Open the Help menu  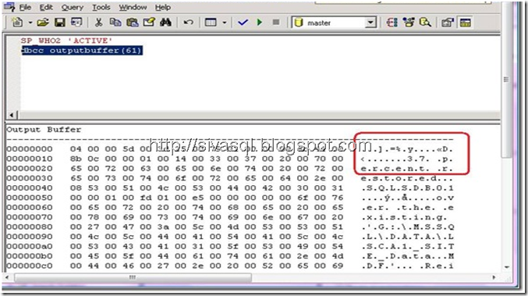pyautogui.click(x=163, y=7)
